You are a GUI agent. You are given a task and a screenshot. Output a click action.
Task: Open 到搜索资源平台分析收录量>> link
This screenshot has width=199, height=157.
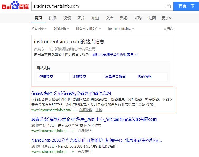coord(115,54)
